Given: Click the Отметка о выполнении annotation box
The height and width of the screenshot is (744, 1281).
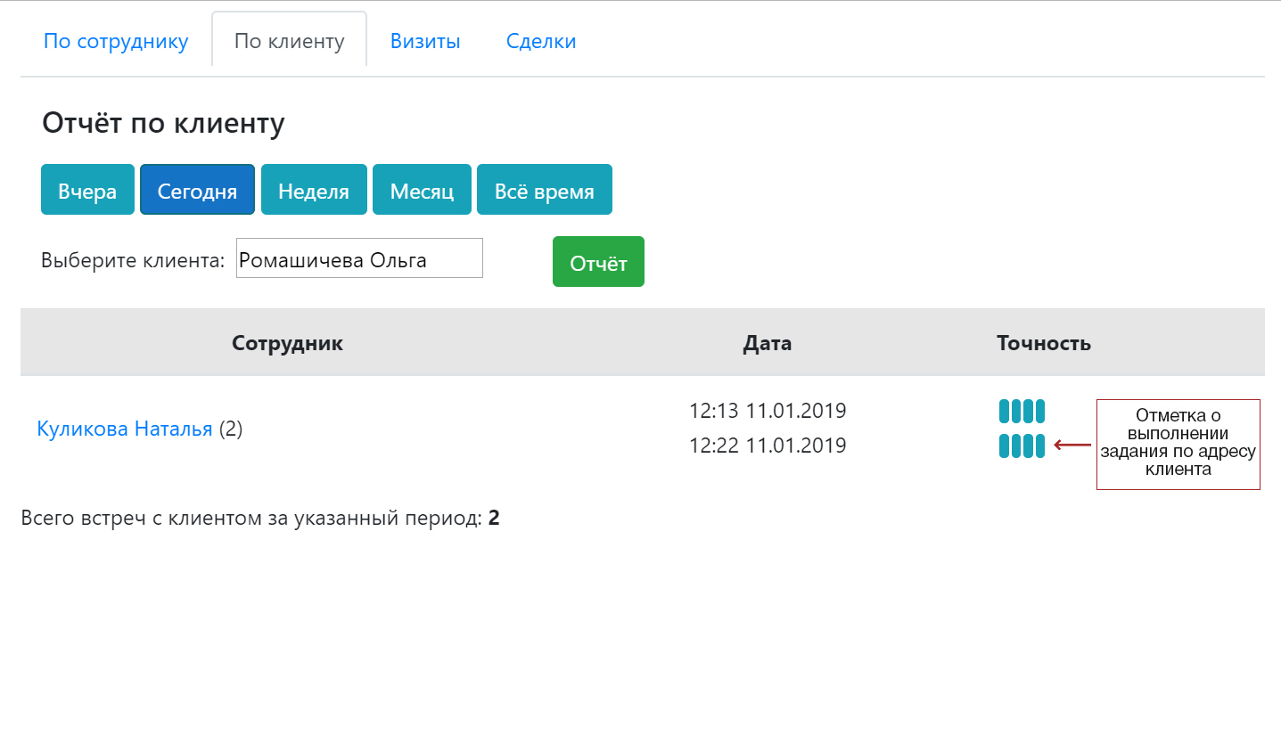Looking at the screenshot, I should pyautogui.click(x=1178, y=444).
